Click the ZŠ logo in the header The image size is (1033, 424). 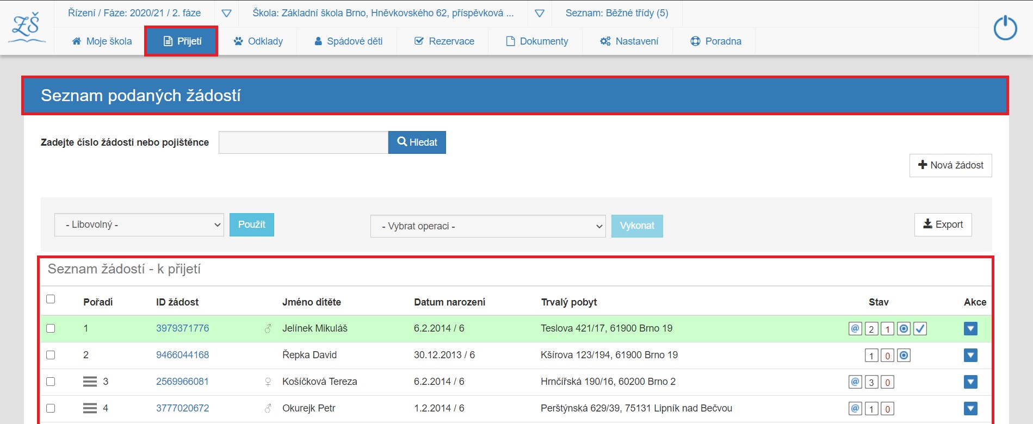[27, 29]
